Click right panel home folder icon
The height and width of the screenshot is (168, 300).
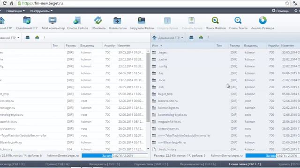pos(201,37)
